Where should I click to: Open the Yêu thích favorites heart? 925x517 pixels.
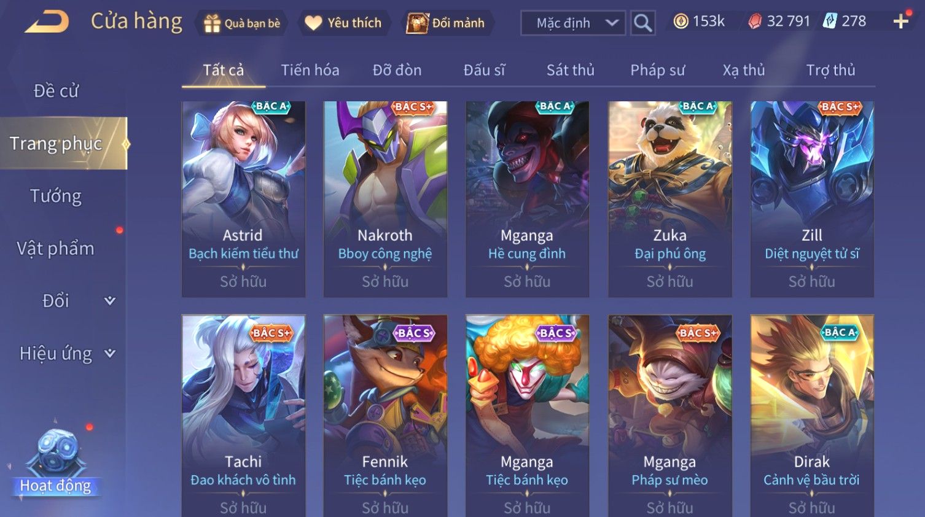343,23
